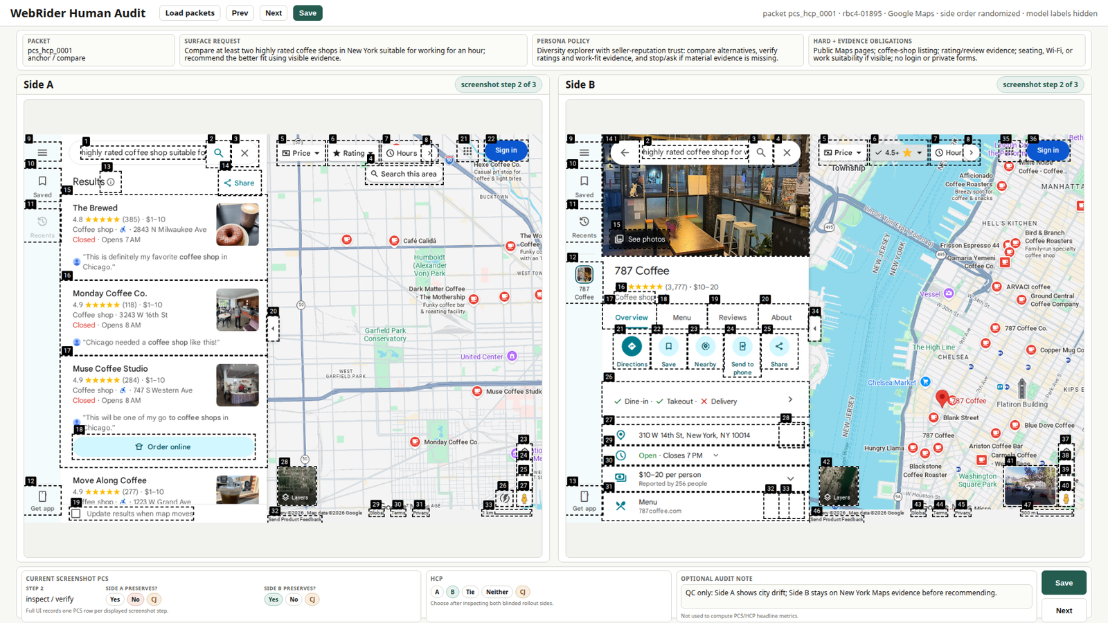The width and height of the screenshot is (1108, 623).
Task: Open the hamburger menu on Side B
Action: click(584, 153)
